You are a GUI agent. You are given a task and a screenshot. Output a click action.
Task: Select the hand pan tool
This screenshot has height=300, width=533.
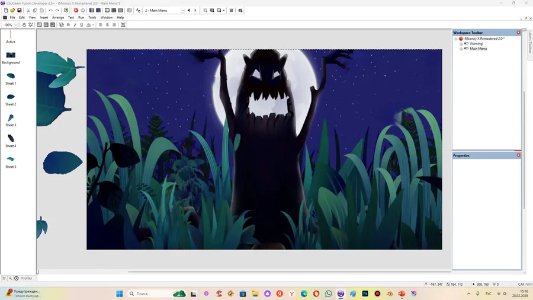(x=24, y=25)
